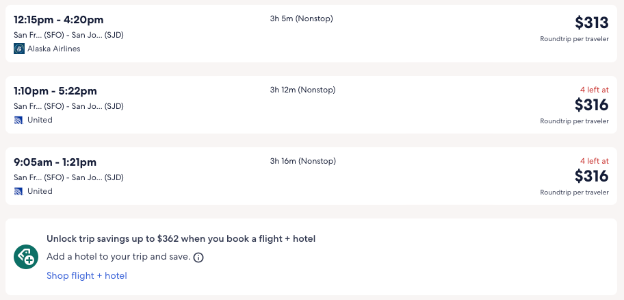Viewport: 624px width, 300px height.
Task: Click "Add a hotel to your trip" text
Action: click(118, 258)
